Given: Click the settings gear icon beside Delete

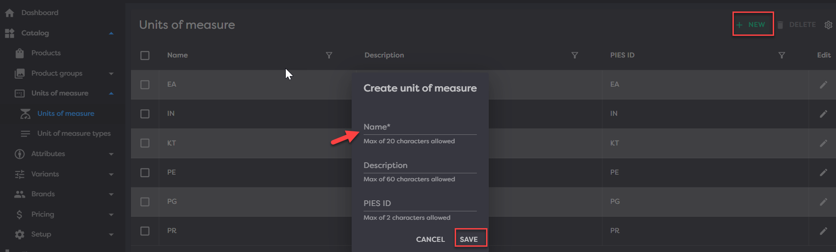Looking at the screenshot, I should 828,25.
